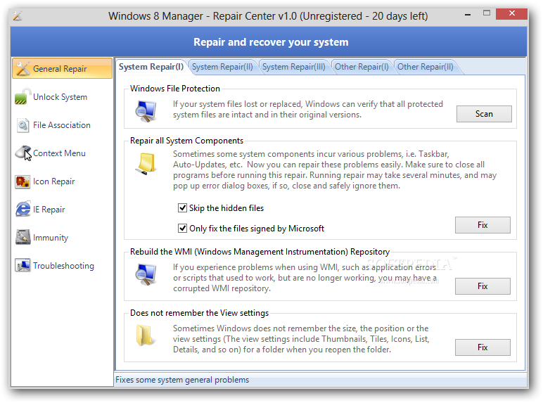Click Fix for View settings problem
This screenshot has height=403, width=543.
click(x=483, y=347)
